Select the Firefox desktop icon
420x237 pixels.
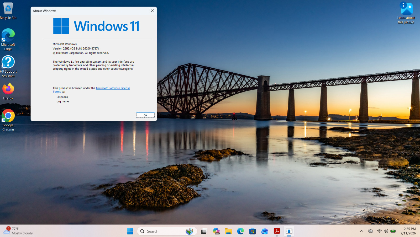(8, 91)
